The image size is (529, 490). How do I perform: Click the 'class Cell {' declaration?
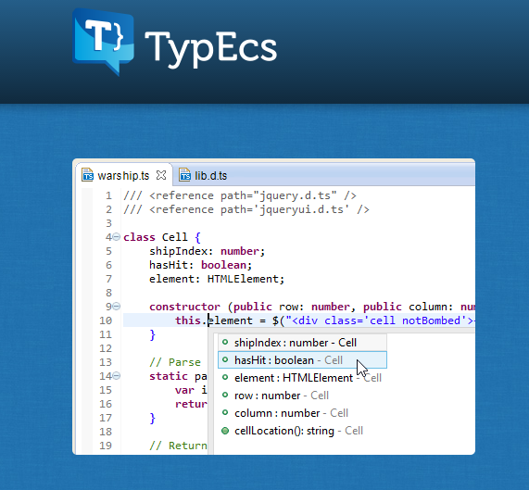tap(162, 237)
